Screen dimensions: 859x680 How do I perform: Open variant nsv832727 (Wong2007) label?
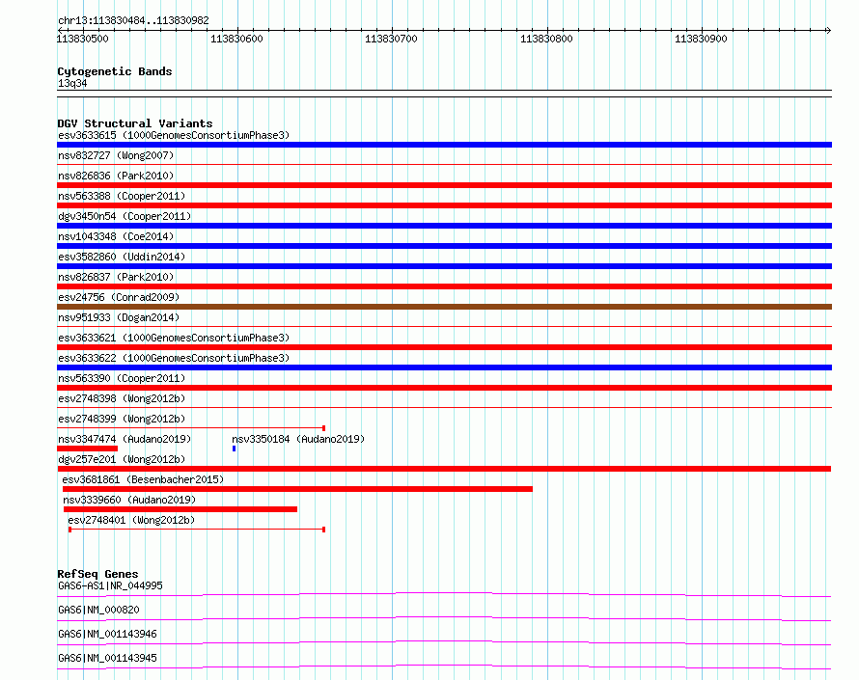116,155
